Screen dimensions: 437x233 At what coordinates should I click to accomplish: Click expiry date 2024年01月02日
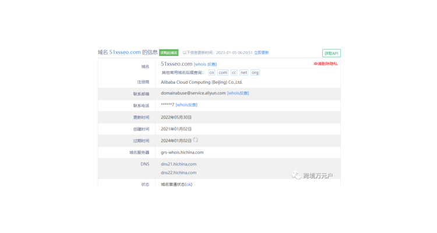coord(176,141)
